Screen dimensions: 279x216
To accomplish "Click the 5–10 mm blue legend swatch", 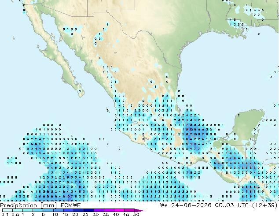I will point(48,210).
